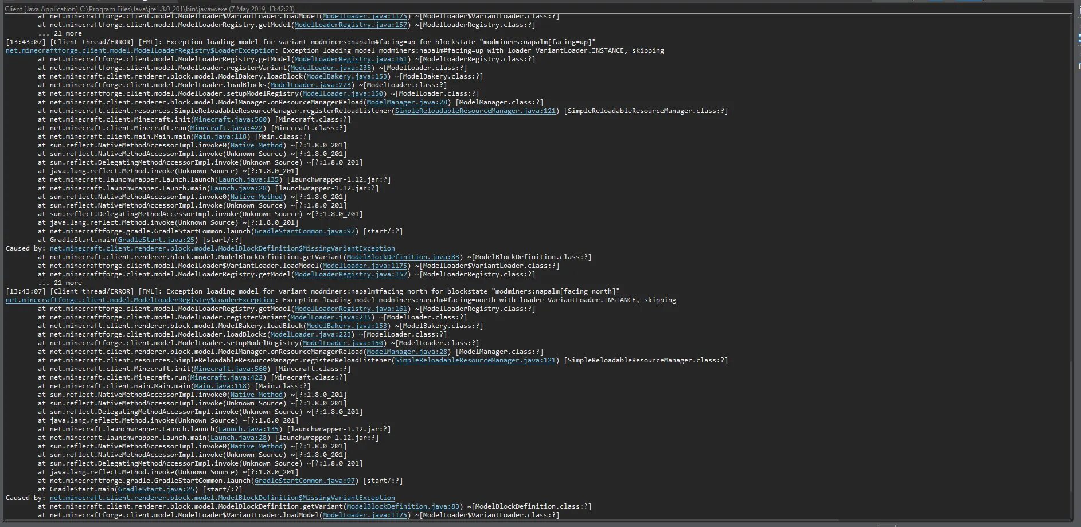Open GradleStart.java:25 link in facing=north trace
The image size is (1081, 527).
(x=157, y=489)
